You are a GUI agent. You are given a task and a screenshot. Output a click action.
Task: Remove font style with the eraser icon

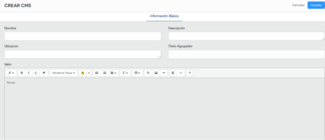coord(43,73)
